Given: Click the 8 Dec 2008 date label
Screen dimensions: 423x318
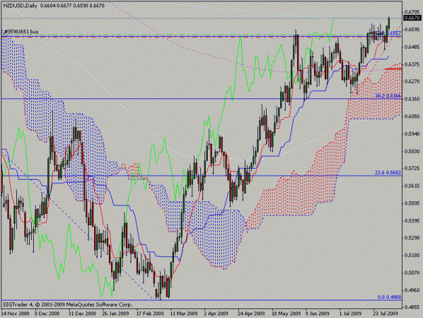Looking at the screenshot, I should [47, 313].
